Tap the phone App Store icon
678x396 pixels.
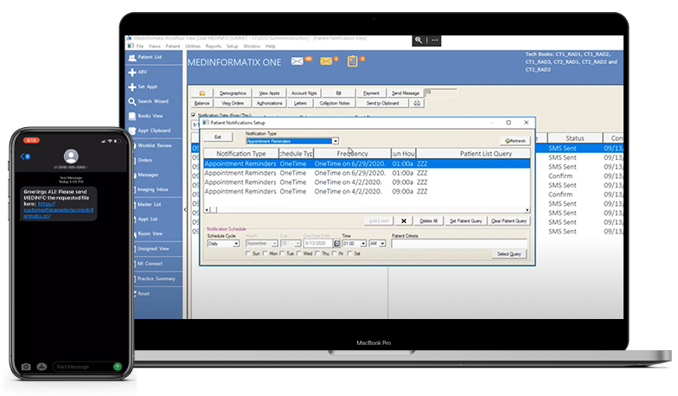[x=42, y=367]
